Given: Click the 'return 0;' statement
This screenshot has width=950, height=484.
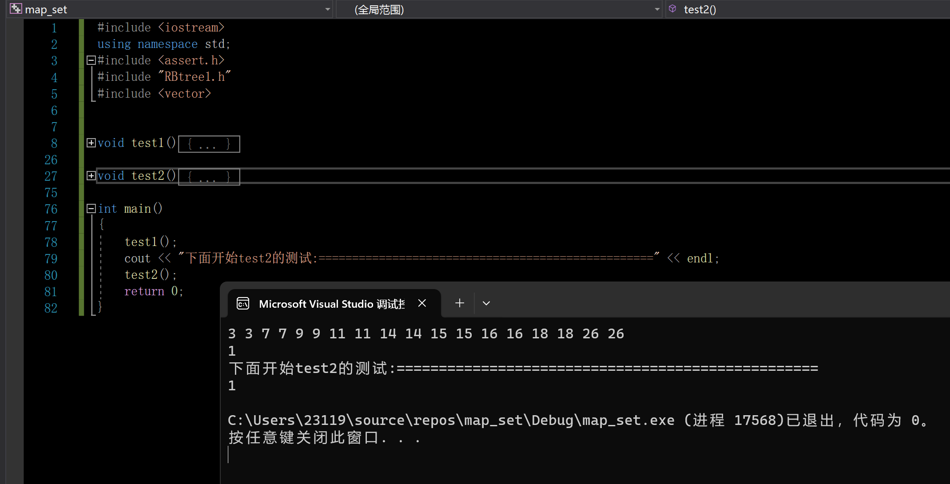Looking at the screenshot, I should click(154, 291).
